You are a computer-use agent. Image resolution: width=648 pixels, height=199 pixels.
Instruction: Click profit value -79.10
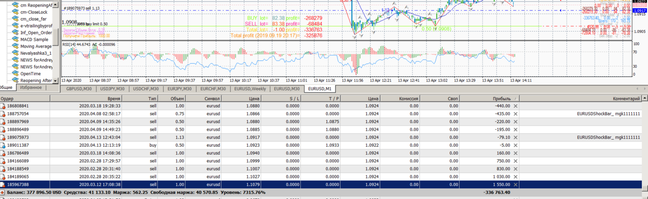(502, 137)
